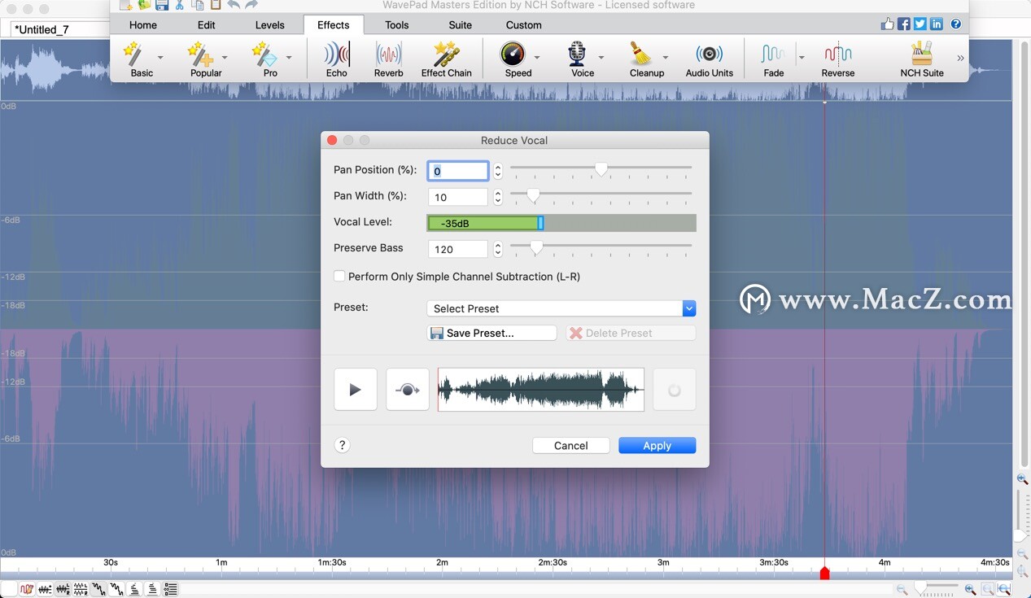1031x598 pixels.
Task: Click the Voice effect icon
Action: coord(577,55)
